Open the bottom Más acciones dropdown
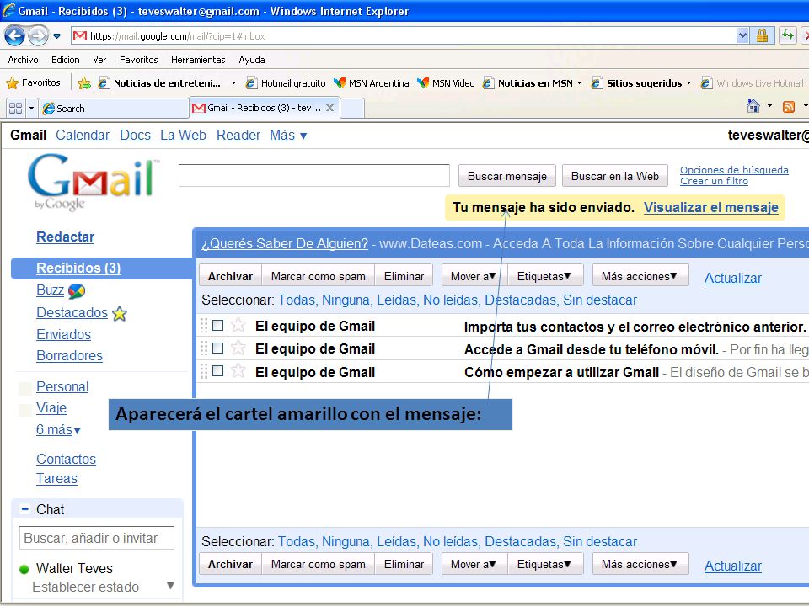809x606 pixels. tap(640, 564)
